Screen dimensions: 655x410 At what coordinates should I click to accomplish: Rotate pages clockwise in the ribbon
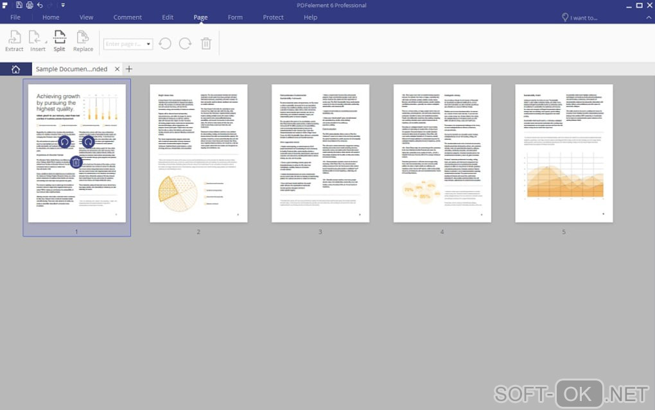pyautogui.click(x=185, y=44)
